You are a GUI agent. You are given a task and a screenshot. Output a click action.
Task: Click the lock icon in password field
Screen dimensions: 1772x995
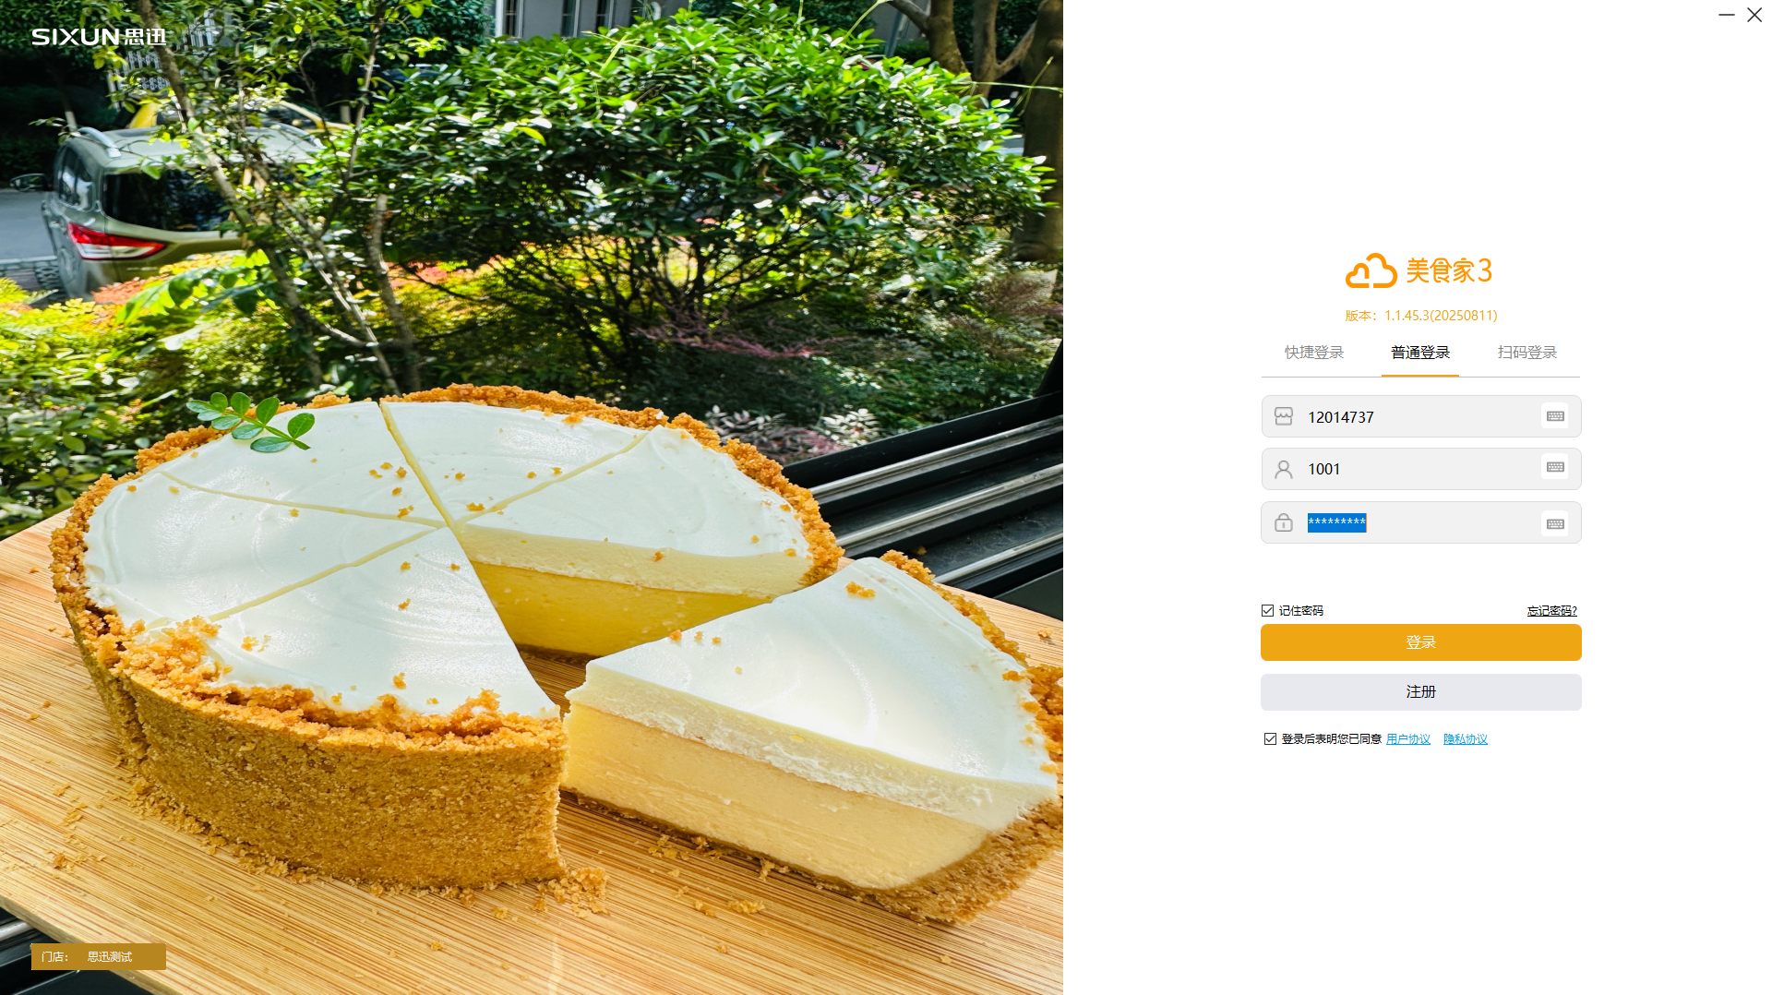pos(1284,522)
